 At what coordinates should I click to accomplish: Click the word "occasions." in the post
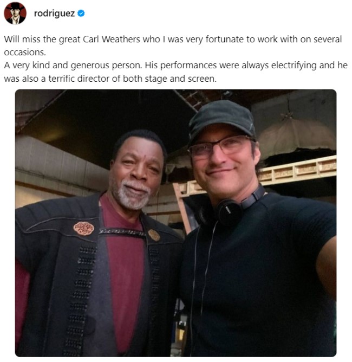[x=25, y=53]
